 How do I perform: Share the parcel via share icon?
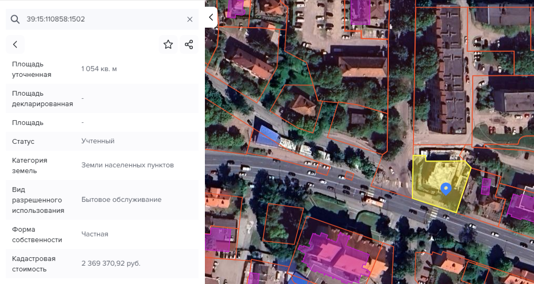point(189,44)
